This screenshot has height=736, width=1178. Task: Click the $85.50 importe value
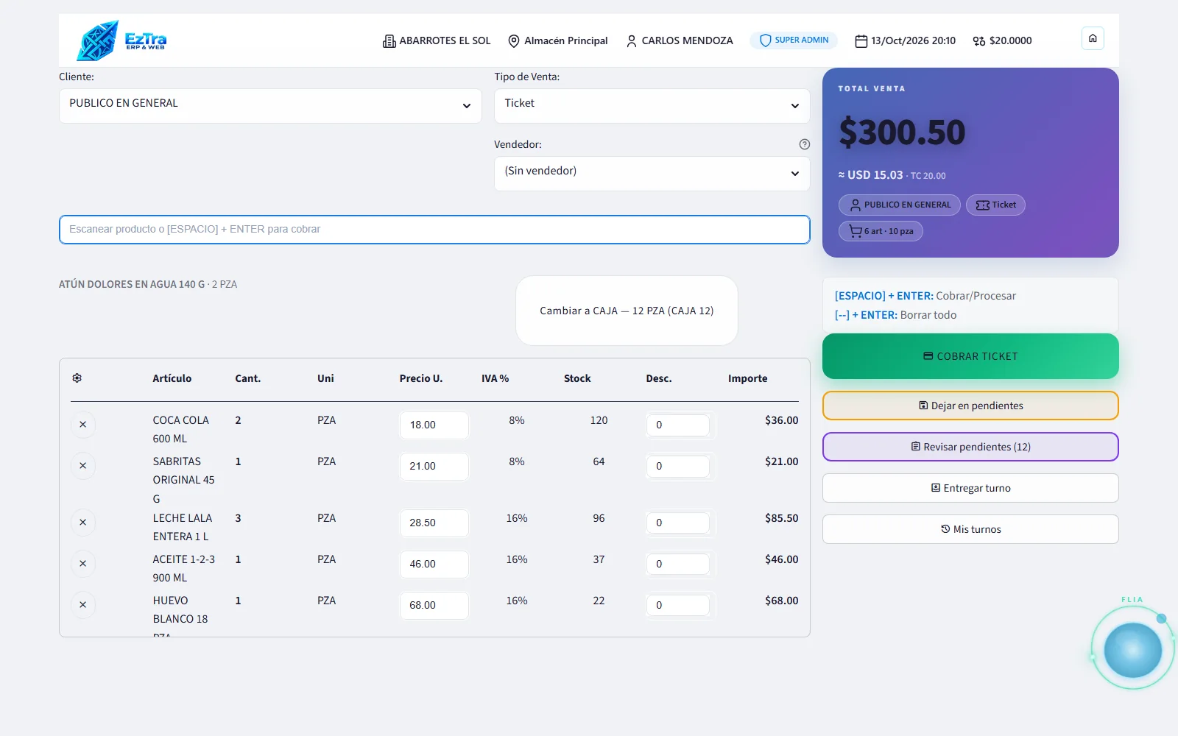tap(781, 518)
